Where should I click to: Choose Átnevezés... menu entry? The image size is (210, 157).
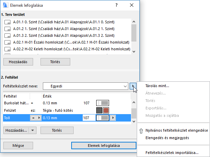point(156,93)
